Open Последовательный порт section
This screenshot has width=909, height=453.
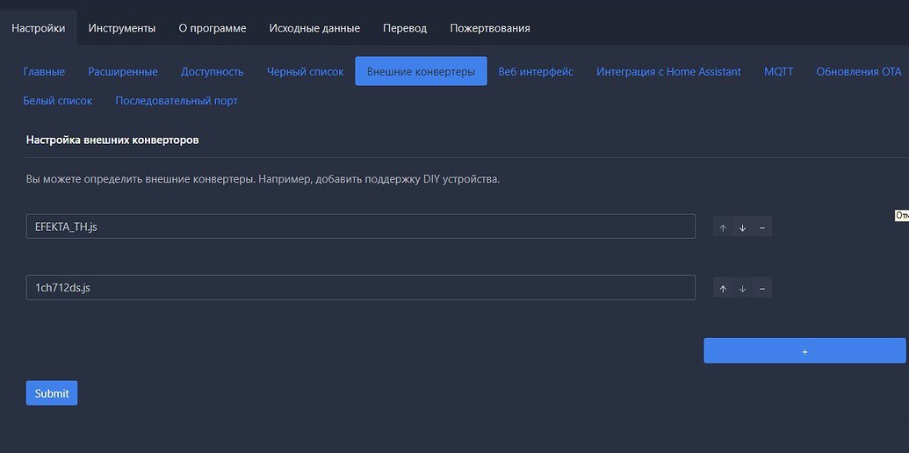(x=177, y=101)
